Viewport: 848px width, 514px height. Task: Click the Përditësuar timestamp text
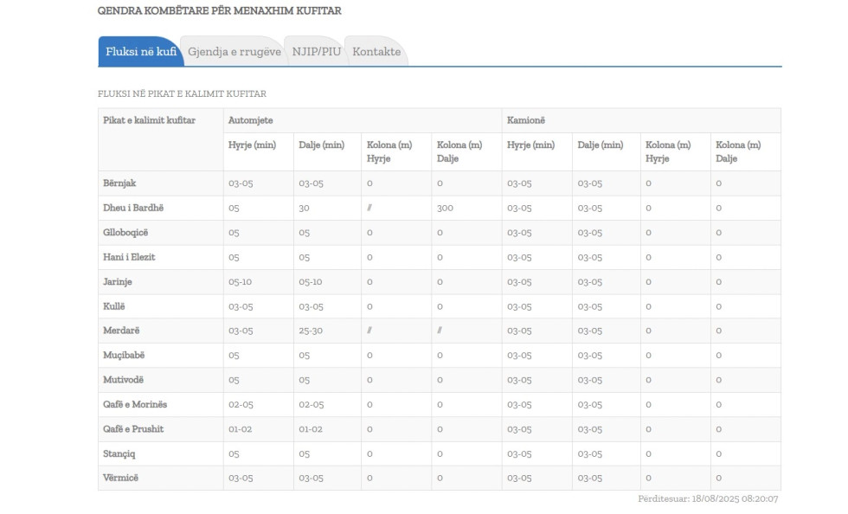[708, 498]
